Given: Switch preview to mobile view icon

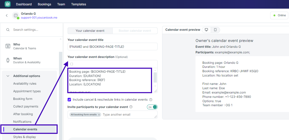Looking at the screenshot, I should coord(215,30).
